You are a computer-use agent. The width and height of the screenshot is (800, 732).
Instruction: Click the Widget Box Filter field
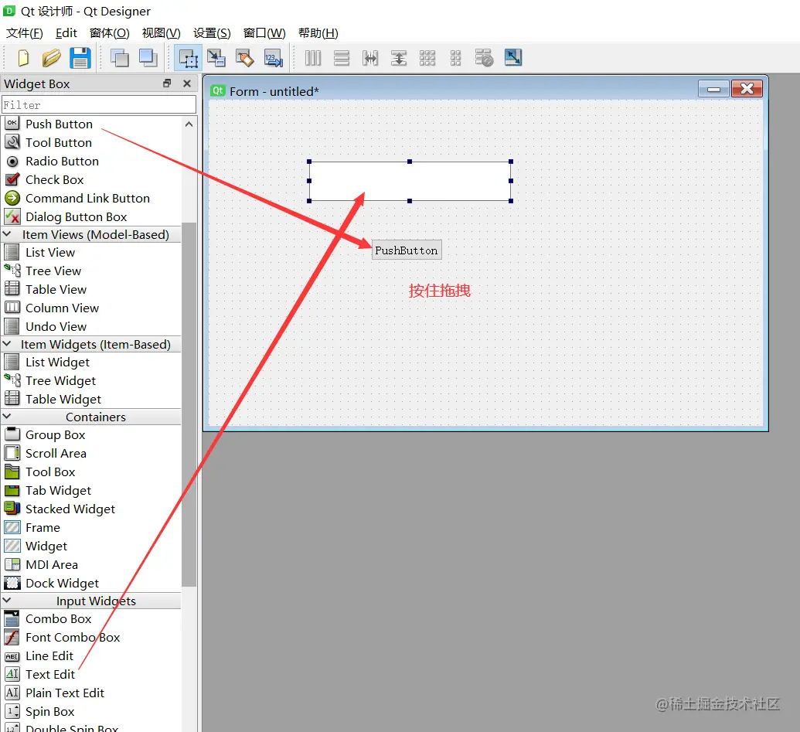[99, 104]
